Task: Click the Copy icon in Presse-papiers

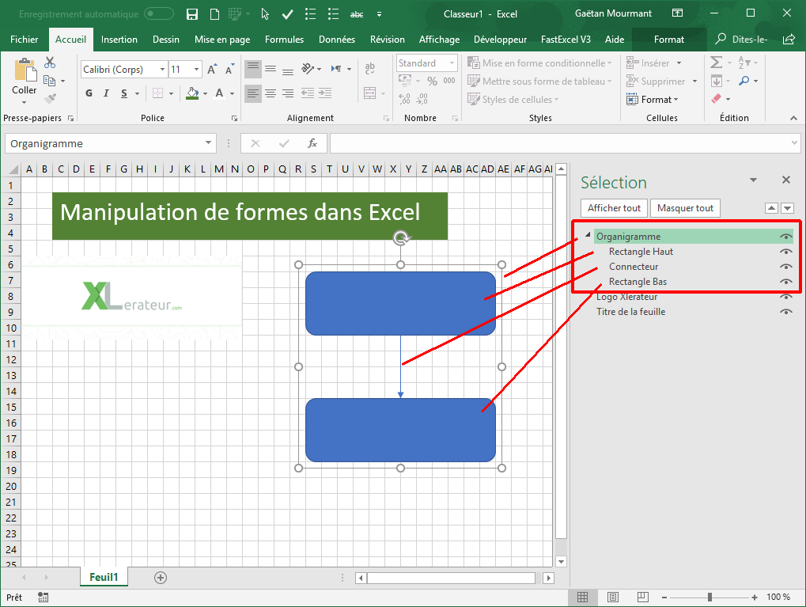Action: [x=50, y=81]
